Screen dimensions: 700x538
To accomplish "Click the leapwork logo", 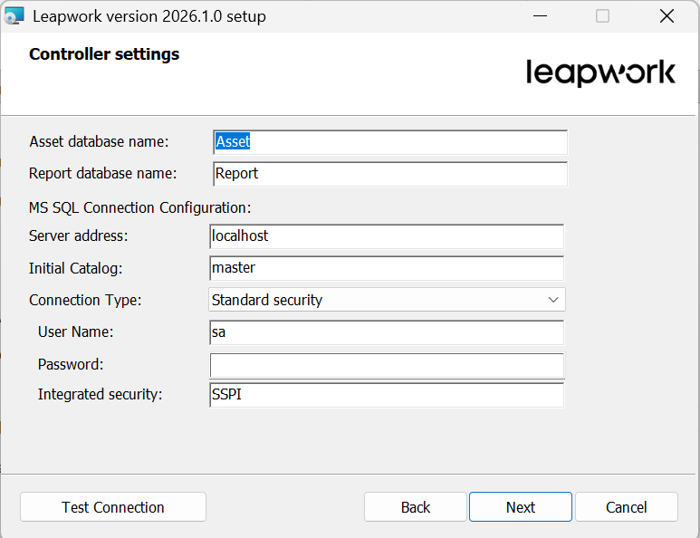I will 600,72.
